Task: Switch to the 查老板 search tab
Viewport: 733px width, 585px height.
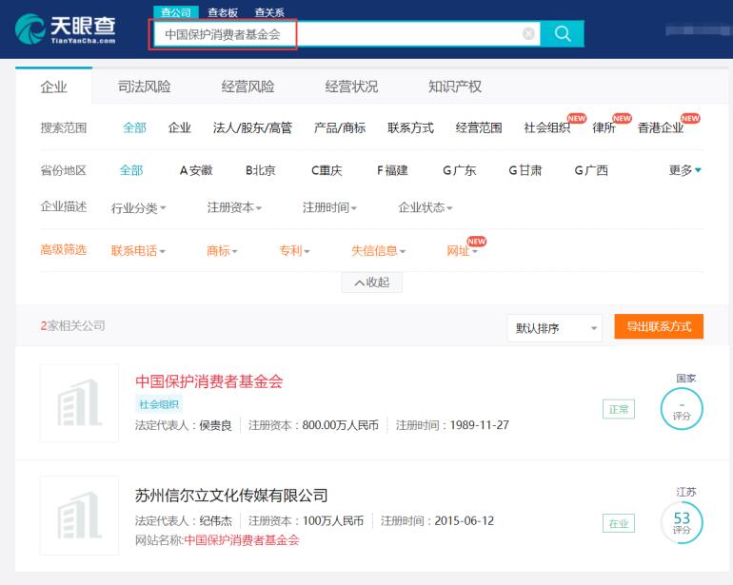Action: [x=223, y=12]
